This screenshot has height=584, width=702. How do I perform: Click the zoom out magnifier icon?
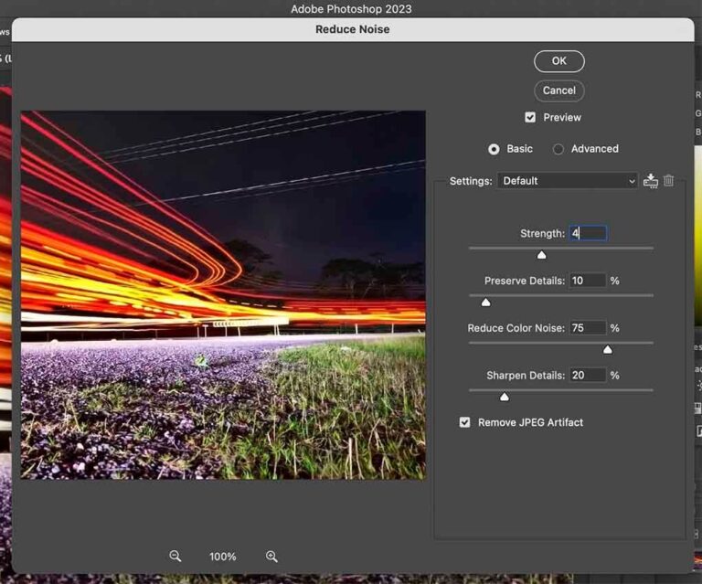tap(175, 556)
